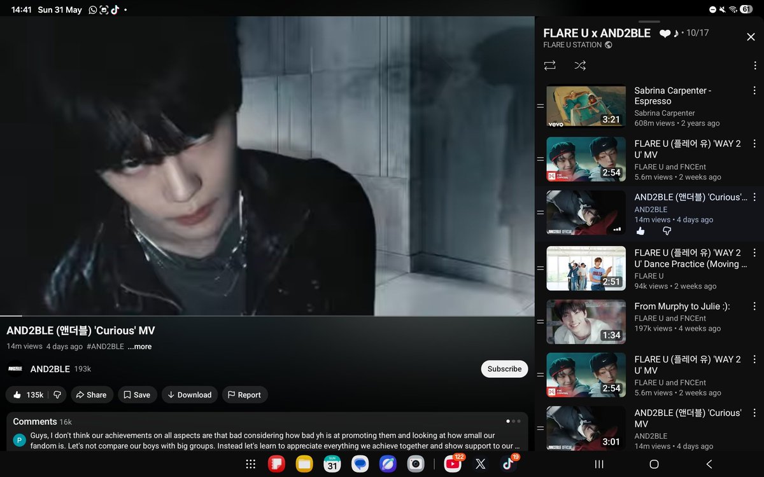Tap the recent apps navigation button
Viewport: 764px width, 477px height.
pos(598,464)
